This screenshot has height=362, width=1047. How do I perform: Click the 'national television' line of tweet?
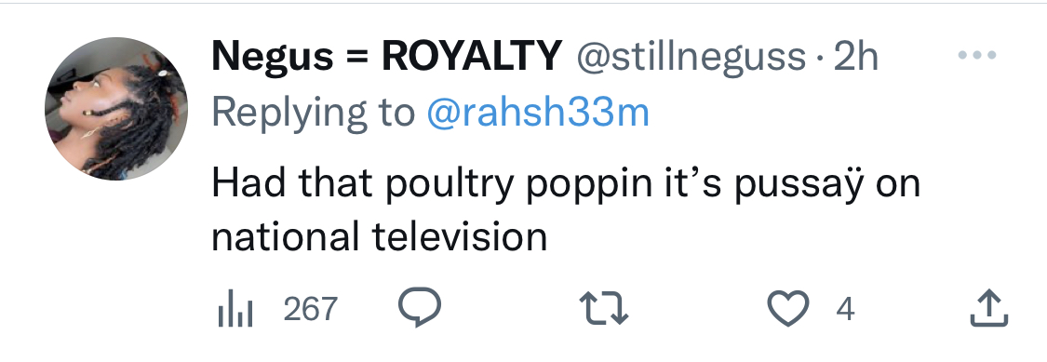coord(380,235)
